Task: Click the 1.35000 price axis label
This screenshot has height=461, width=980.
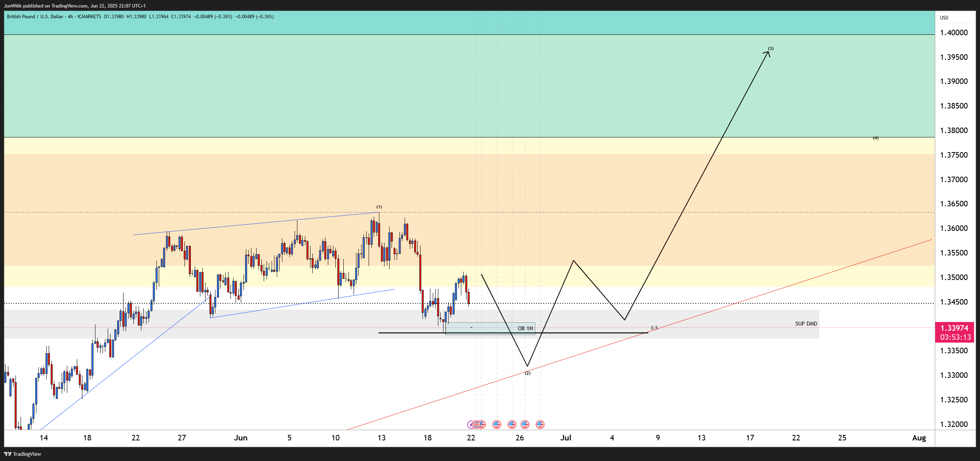Action: pyautogui.click(x=954, y=278)
